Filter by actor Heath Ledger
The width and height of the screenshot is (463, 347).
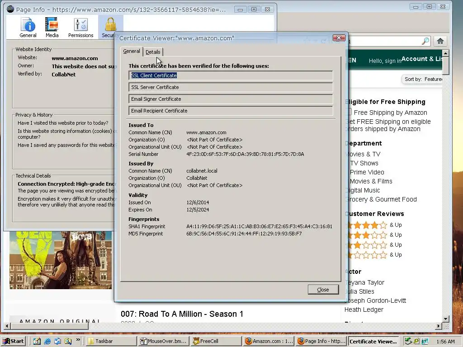click(364, 309)
